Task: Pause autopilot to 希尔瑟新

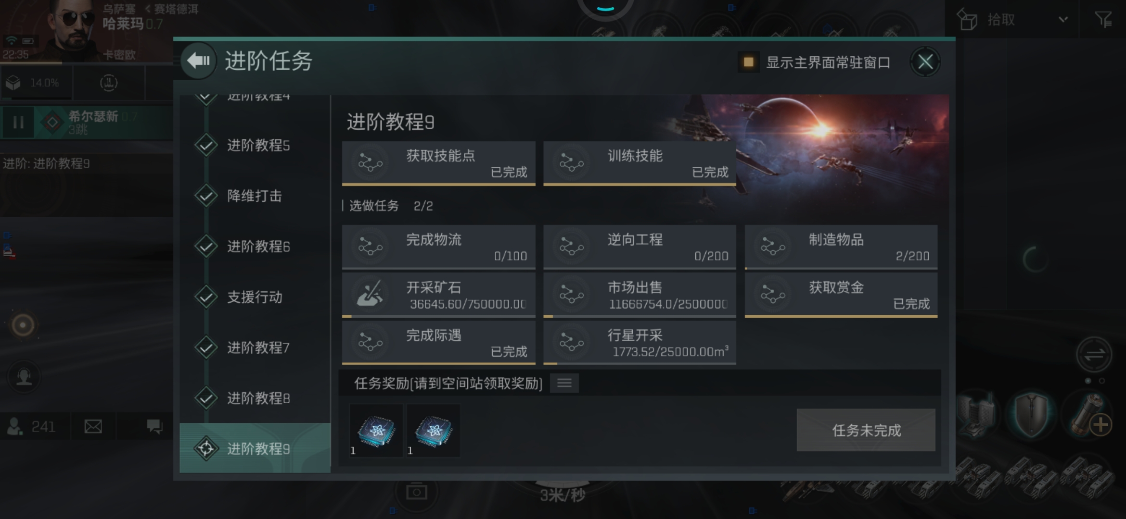Action: [x=18, y=122]
